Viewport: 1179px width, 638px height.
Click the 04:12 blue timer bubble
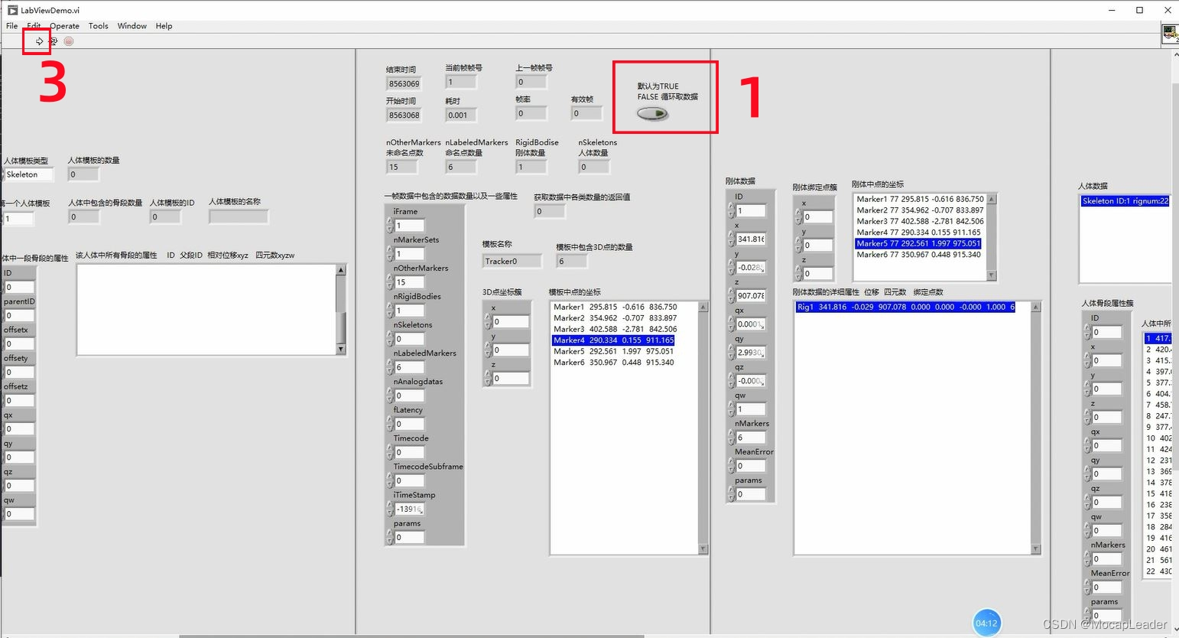point(986,622)
